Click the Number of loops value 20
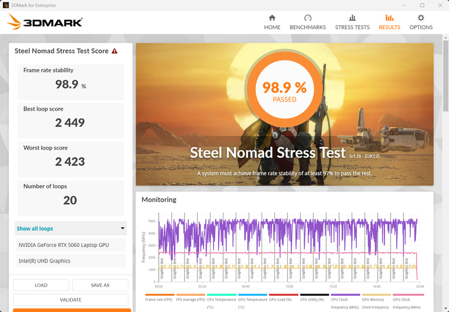This screenshot has height=312, width=449. point(70,200)
